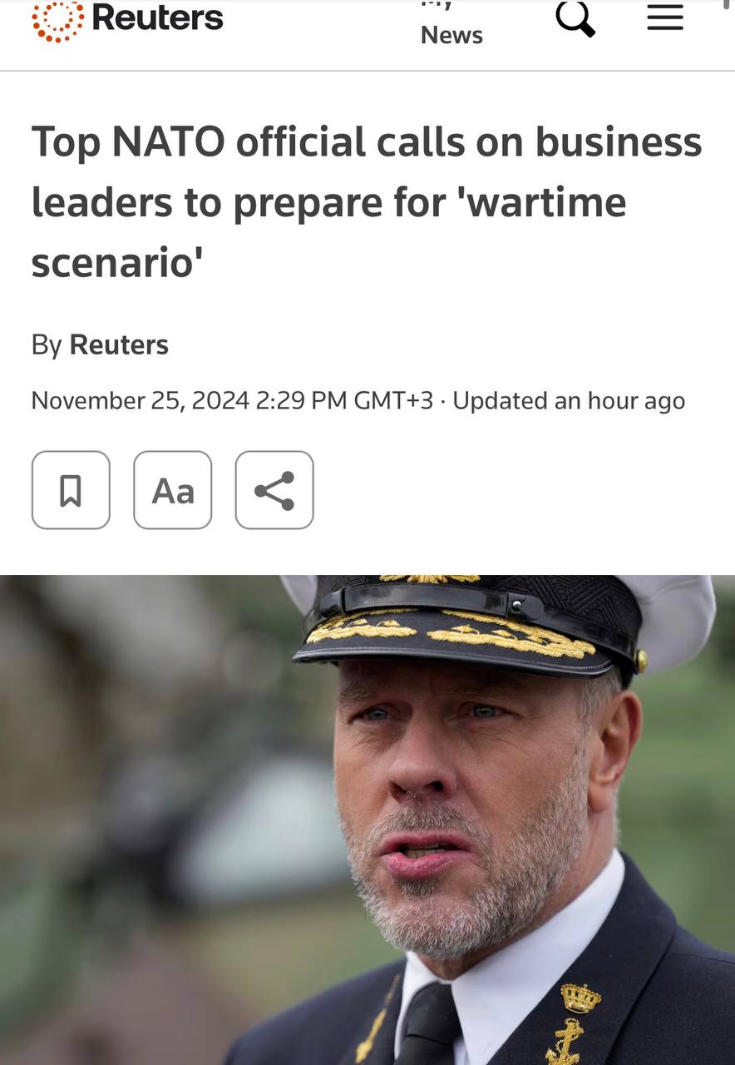This screenshot has width=735, height=1065.
Task: Click the Reuters wordmark in the header
Action: point(158,17)
